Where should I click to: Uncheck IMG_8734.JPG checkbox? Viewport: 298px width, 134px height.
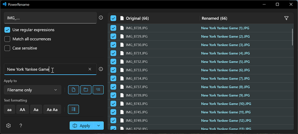(x=113, y=78)
